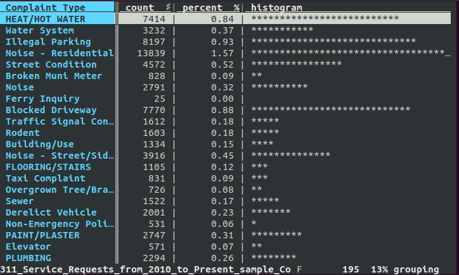Select the HEAT/HOT WATER row
Viewport: 459px width, 275px height.
(226, 19)
